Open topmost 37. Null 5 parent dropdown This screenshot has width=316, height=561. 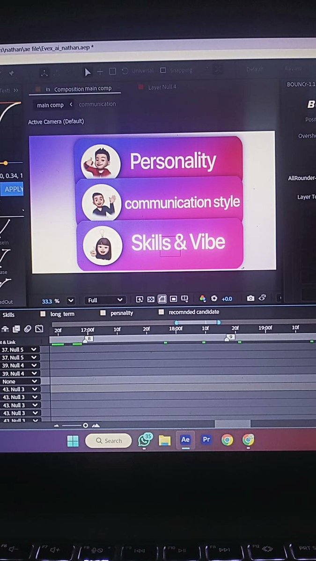click(20, 349)
